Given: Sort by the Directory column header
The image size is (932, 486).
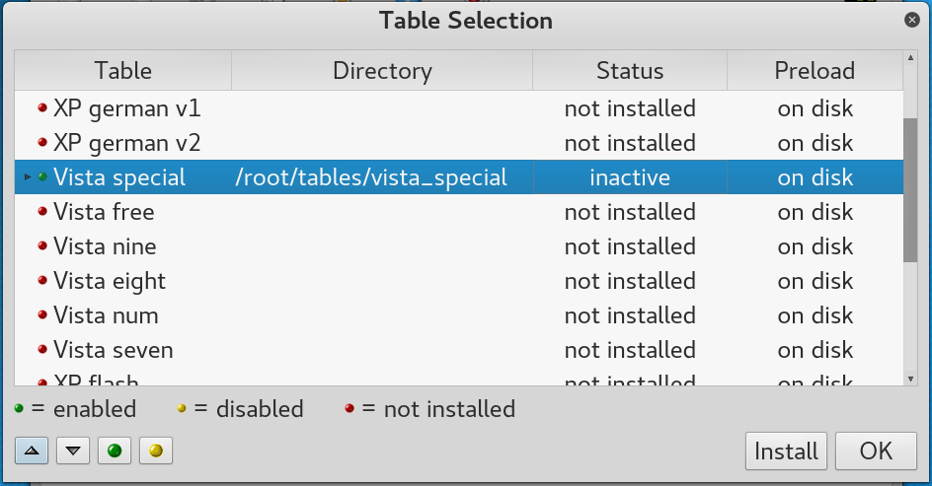Looking at the screenshot, I should point(382,71).
